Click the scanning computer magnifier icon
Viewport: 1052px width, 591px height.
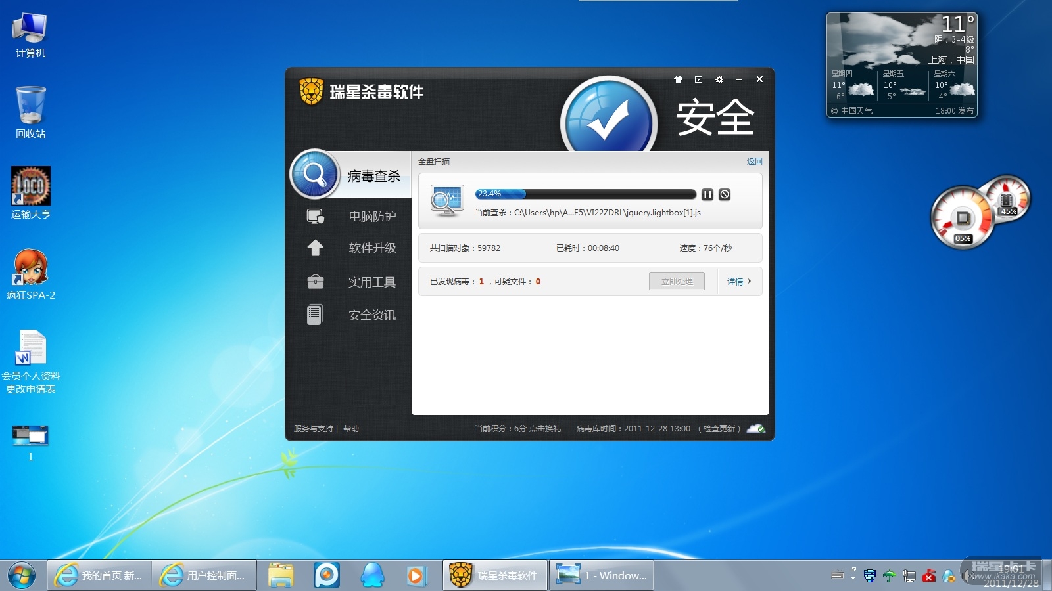coord(446,200)
